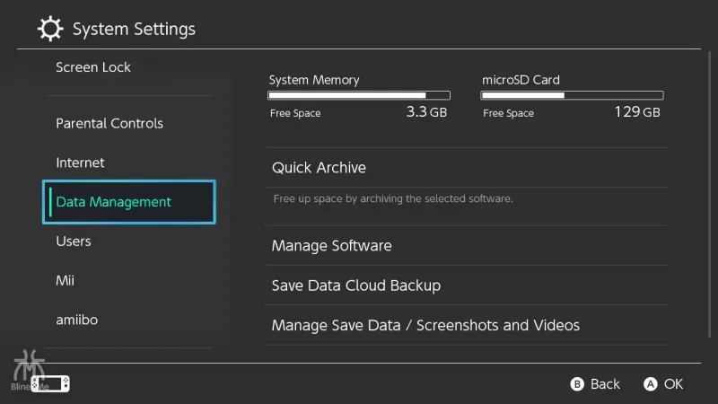Click the System Memory usage bar
The image size is (718, 404).
click(359, 95)
